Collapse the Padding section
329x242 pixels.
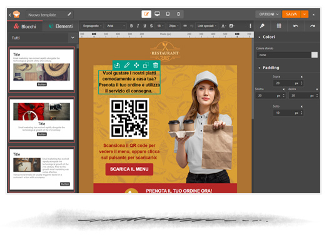click(260, 68)
